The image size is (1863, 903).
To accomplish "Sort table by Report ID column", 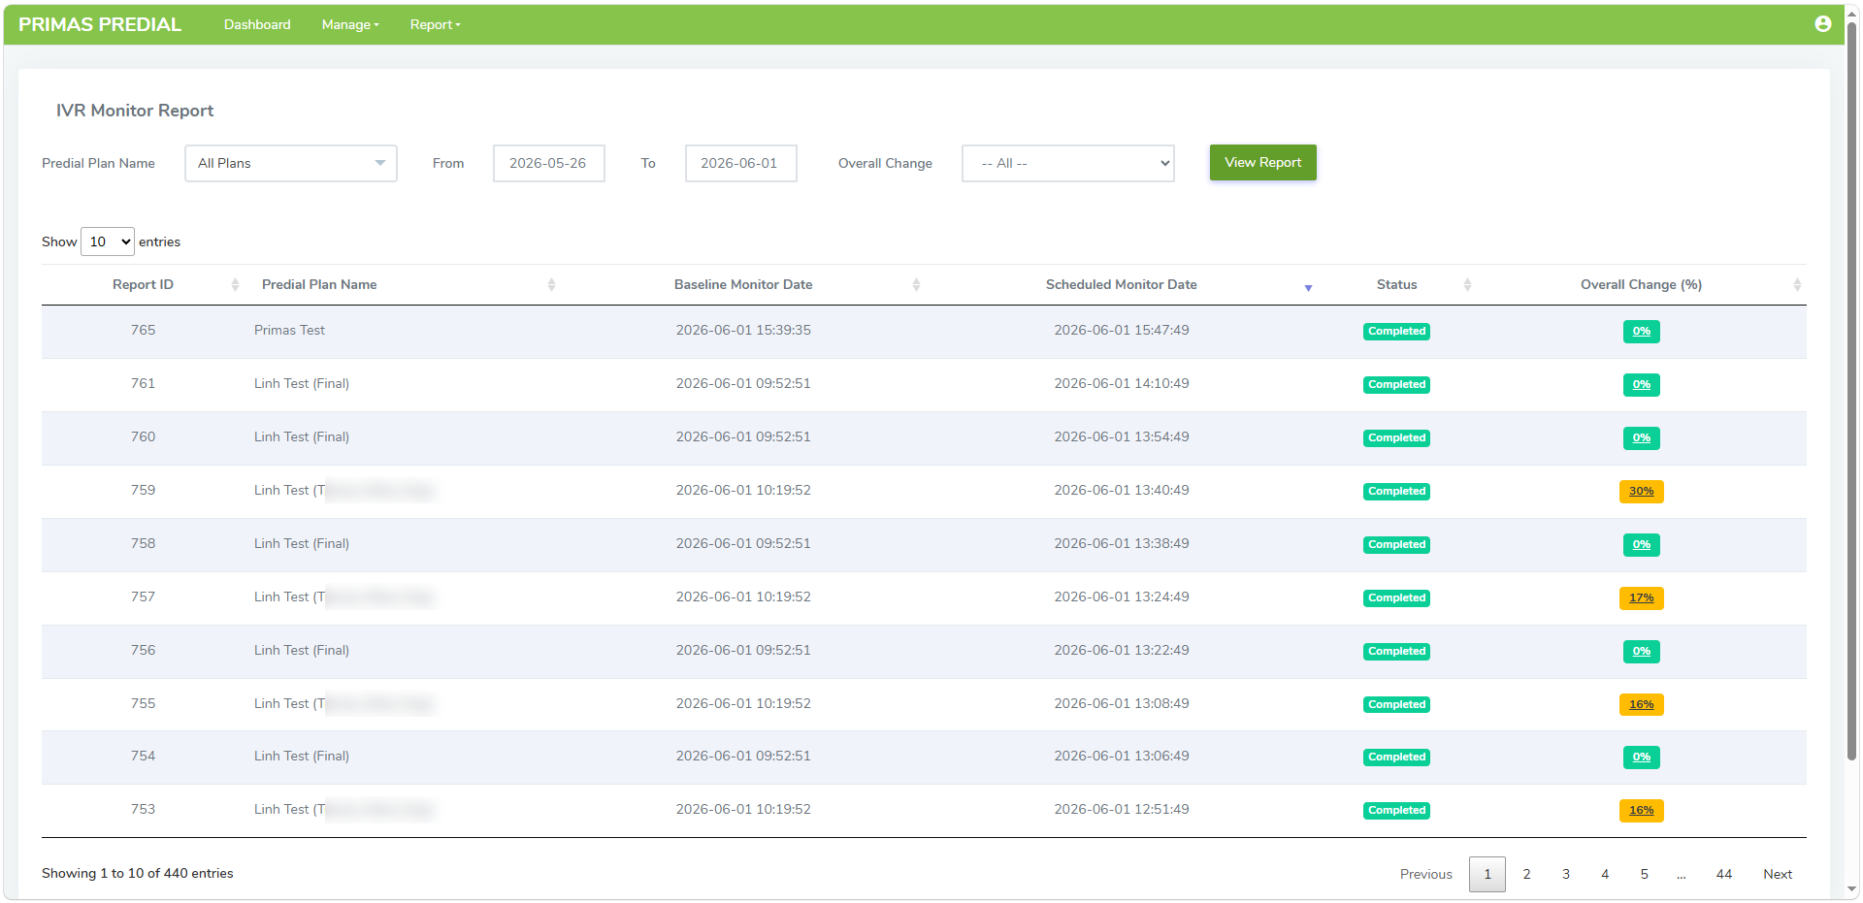I will 143,284.
